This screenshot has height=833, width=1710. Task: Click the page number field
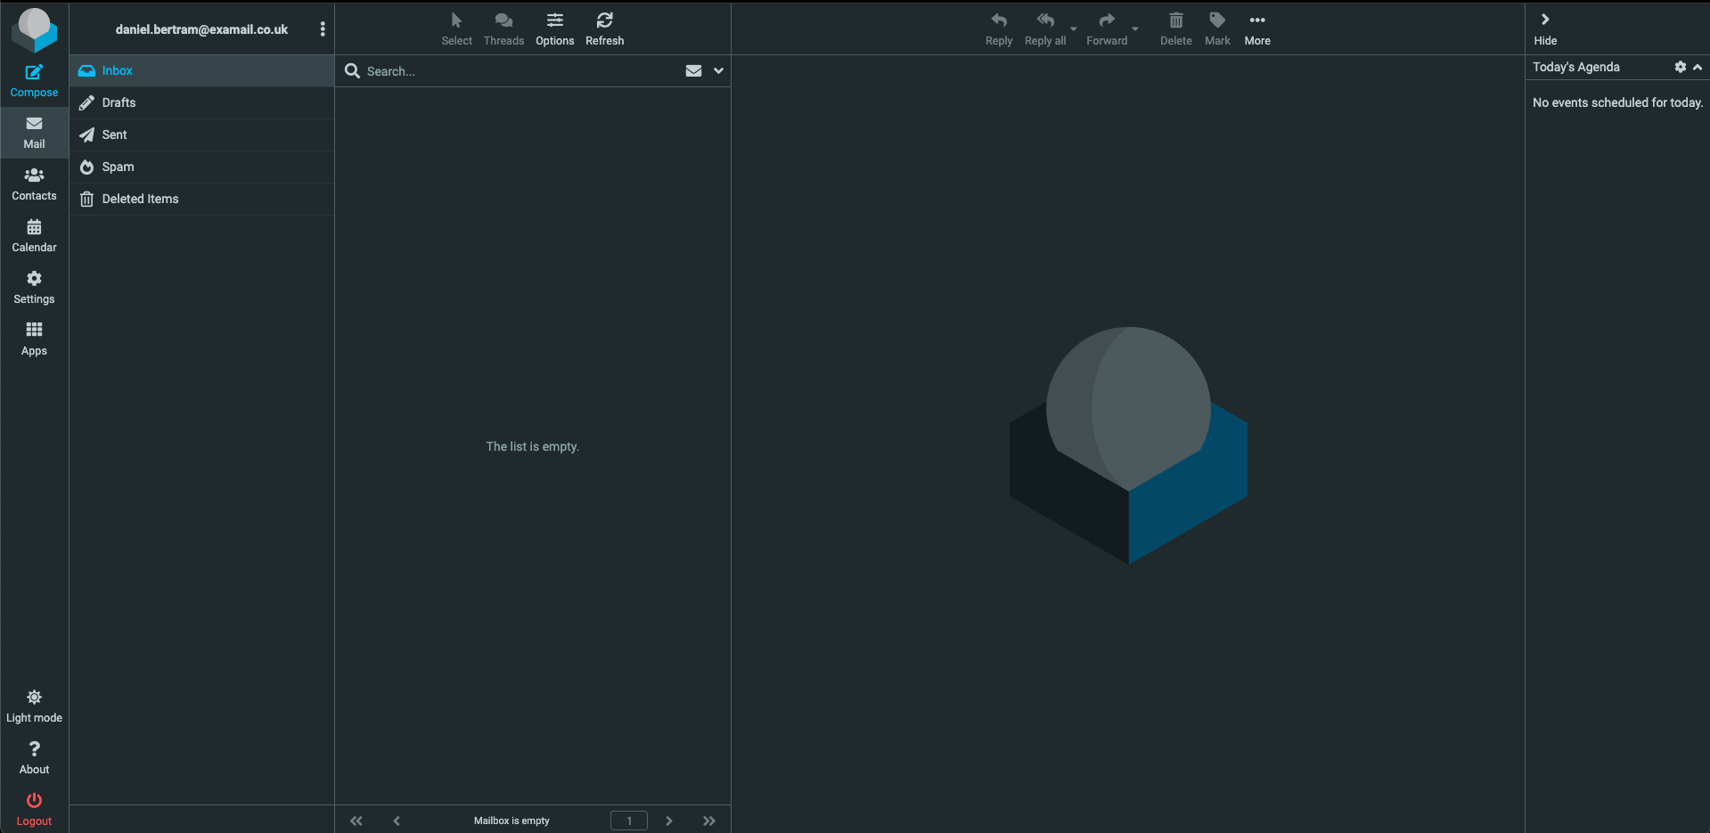pyautogui.click(x=628, y=821)
